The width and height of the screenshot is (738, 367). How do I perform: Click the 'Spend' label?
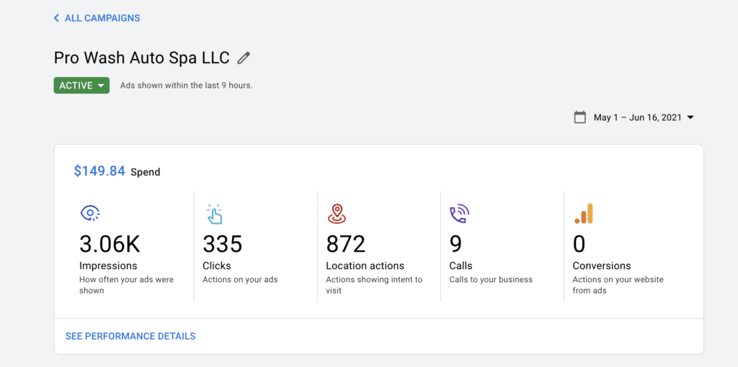(146, 172)
